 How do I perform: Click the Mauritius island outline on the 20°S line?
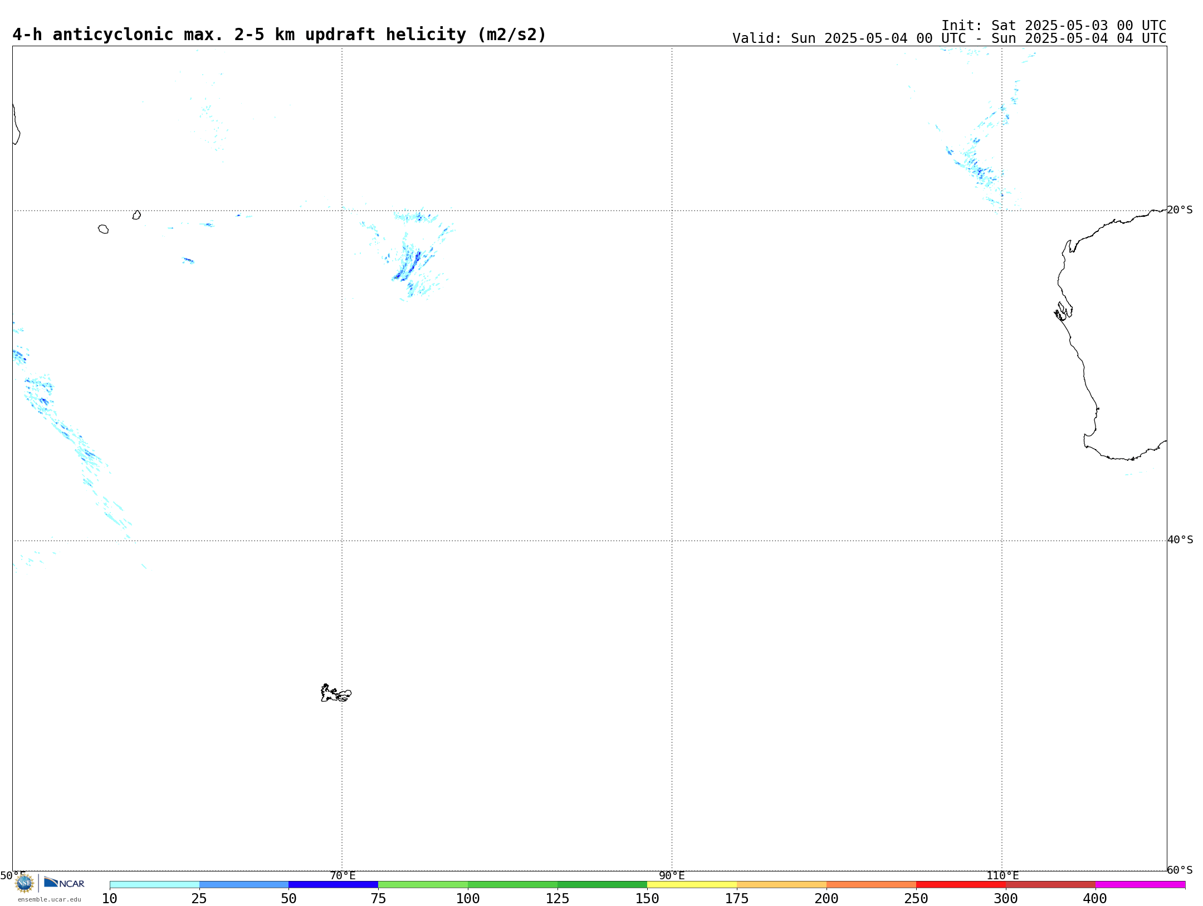click(136, 215)
